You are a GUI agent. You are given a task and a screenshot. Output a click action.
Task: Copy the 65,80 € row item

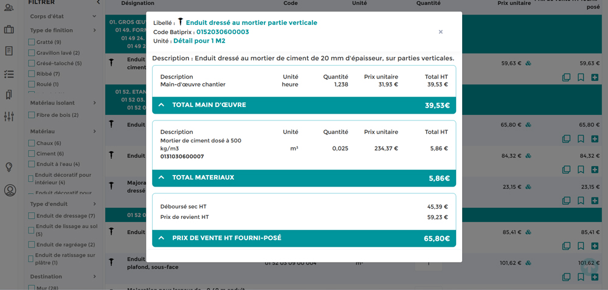tap(566, 139)
